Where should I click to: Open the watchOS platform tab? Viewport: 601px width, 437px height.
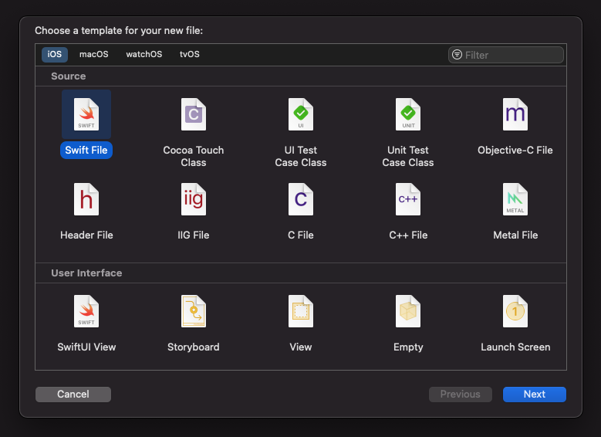pyautogui.click(x=144, y=55)
